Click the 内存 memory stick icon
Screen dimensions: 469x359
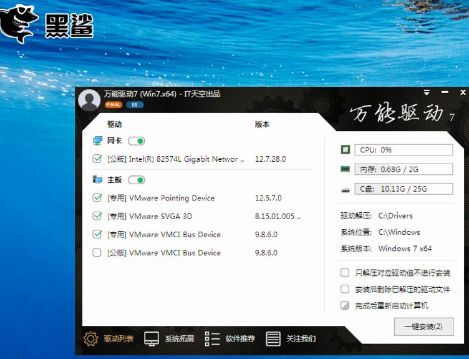pos(346,169)
